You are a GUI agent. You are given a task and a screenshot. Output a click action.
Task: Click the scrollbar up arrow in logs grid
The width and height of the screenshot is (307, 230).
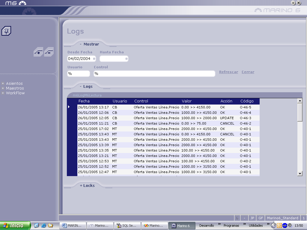point(300,101)
